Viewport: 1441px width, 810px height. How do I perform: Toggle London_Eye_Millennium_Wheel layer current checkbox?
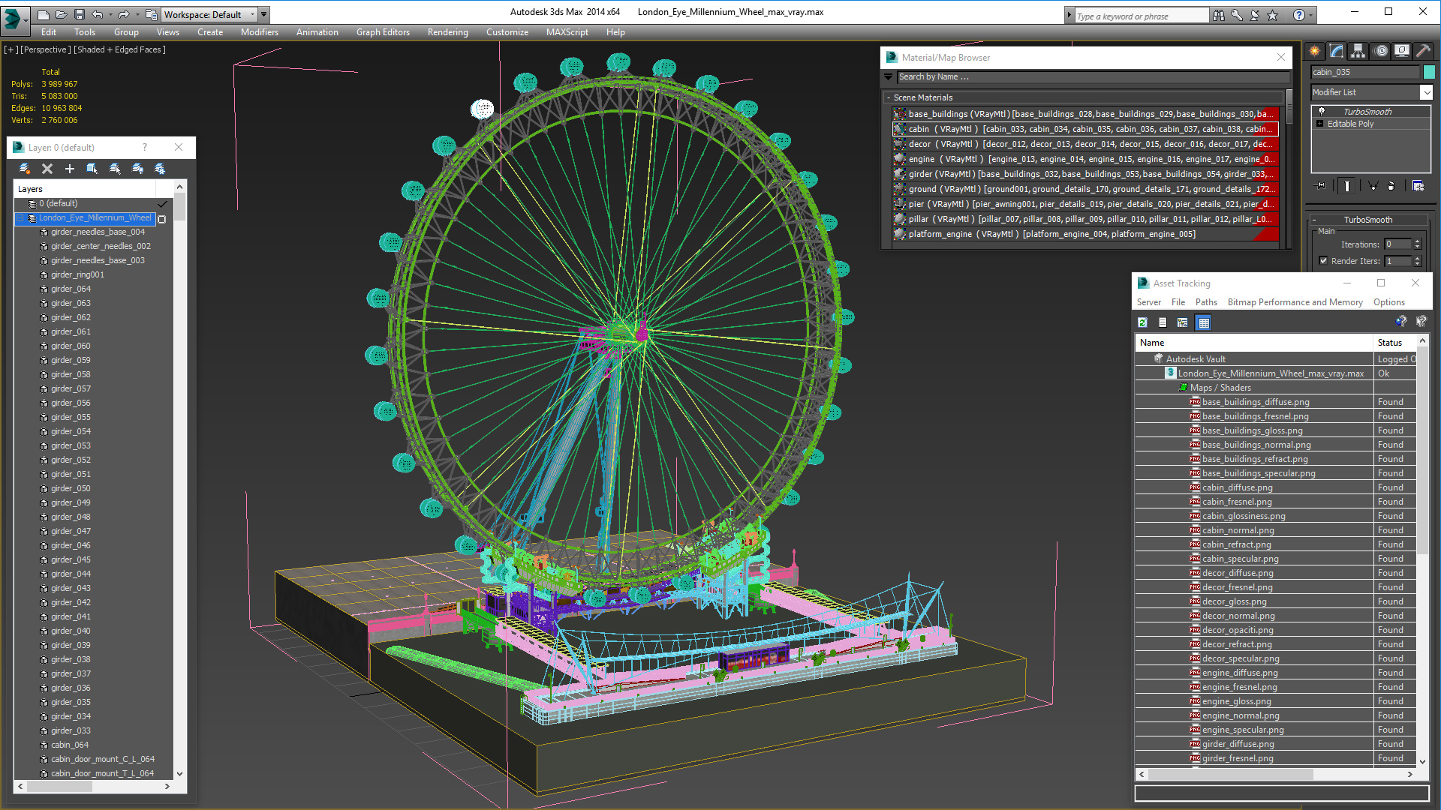161,219
